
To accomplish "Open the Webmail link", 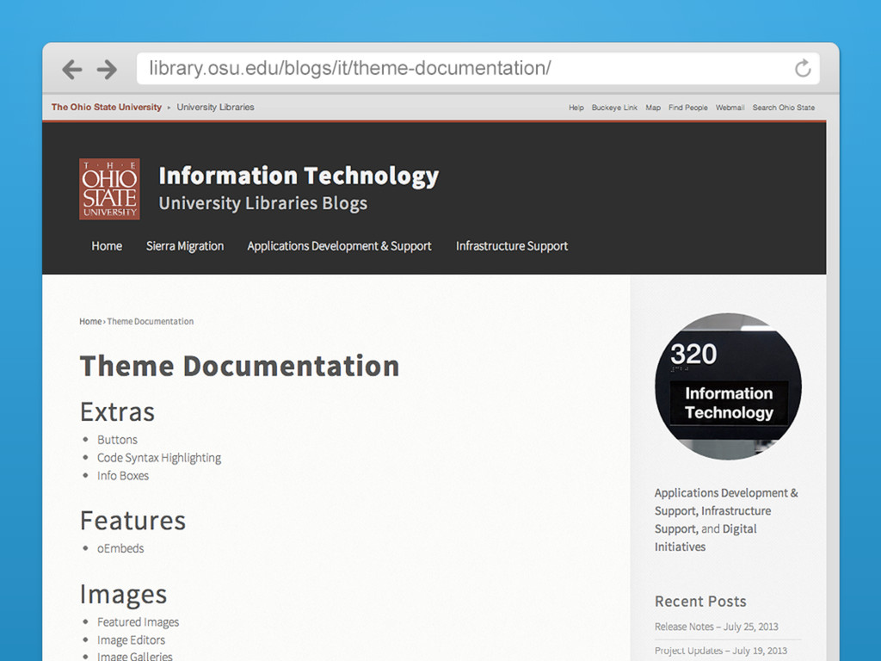I will coord(730,108).
